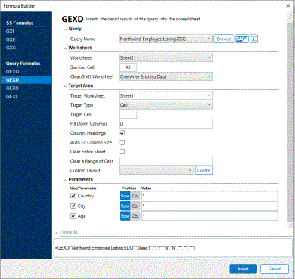Check the Clear Entire Sheet box
The image size is (295, 279).
pos(122,152)
